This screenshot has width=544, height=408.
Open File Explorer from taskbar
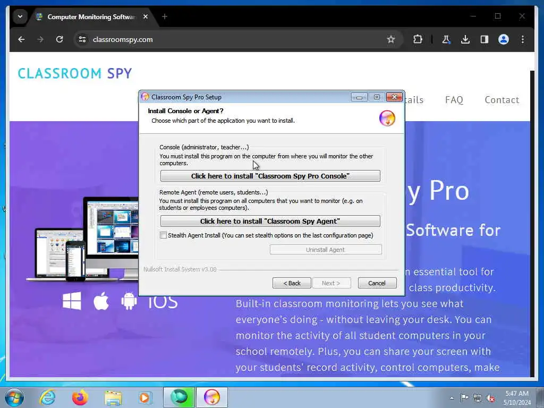click(x=113, y=398)
